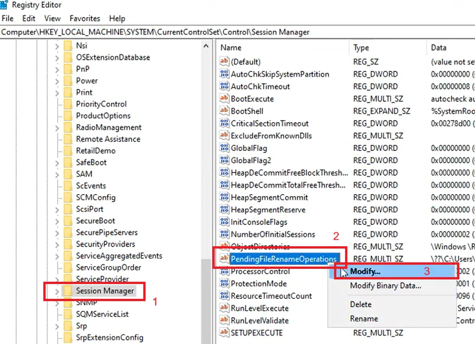Viewport: 475px width, 344px height.
Task: Expand the PnP tree node
Action: [x=57, y=69]
